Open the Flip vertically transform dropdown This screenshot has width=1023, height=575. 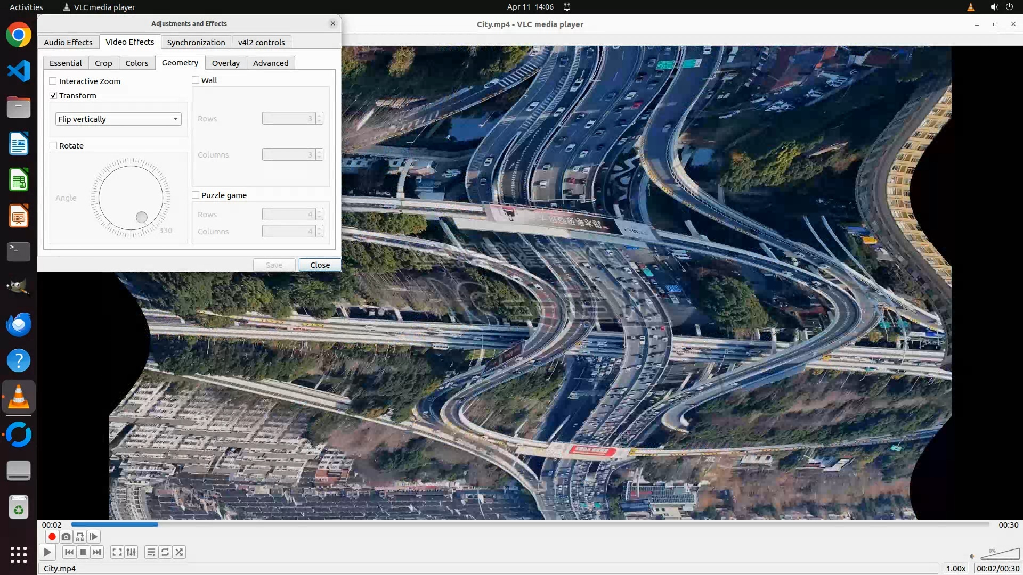coord(118,119)
